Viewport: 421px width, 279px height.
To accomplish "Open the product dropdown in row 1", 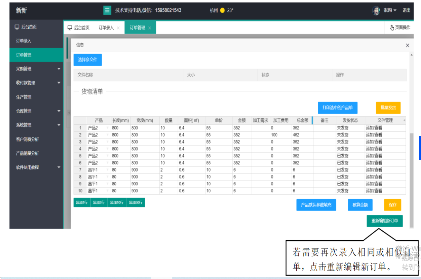I will 107,128.
